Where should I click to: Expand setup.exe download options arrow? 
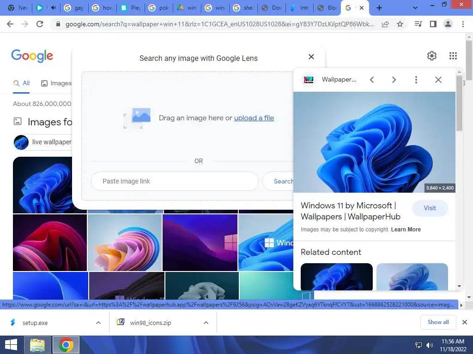pyautogui.click(x=98, y=323)
